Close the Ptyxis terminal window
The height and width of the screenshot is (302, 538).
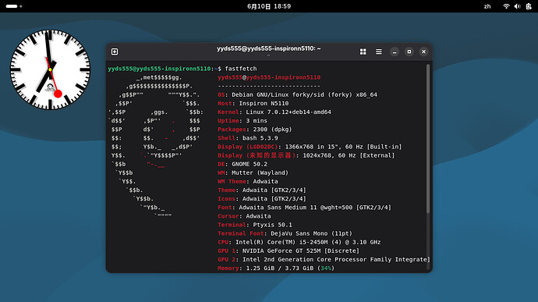pyautogui.click(x=423, y=52)
